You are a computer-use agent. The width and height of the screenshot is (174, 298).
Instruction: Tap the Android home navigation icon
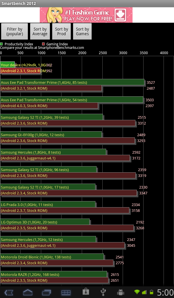[x=28, y=292]
